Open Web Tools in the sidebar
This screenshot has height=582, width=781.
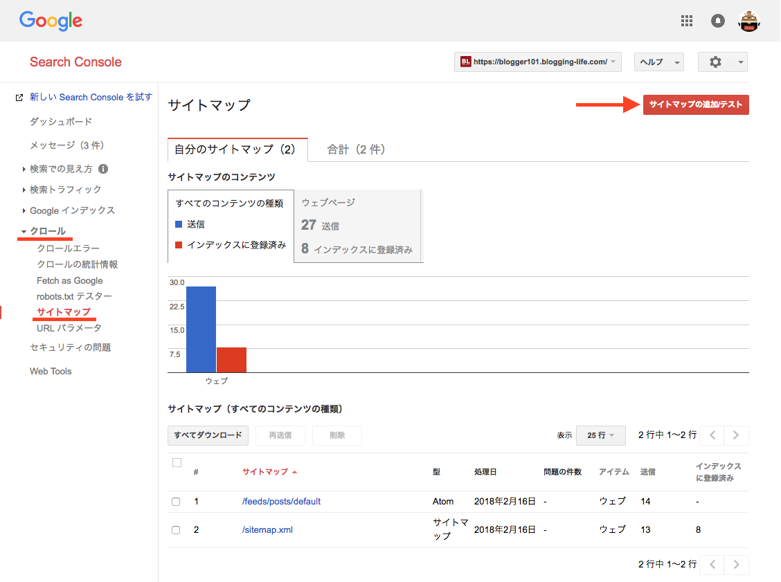51,372
